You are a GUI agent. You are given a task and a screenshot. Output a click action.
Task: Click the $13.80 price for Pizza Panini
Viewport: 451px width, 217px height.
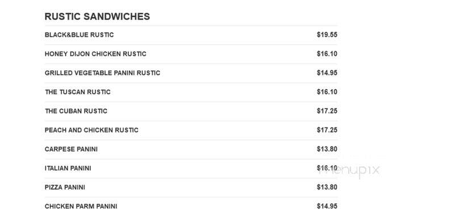tap(327, 187)
